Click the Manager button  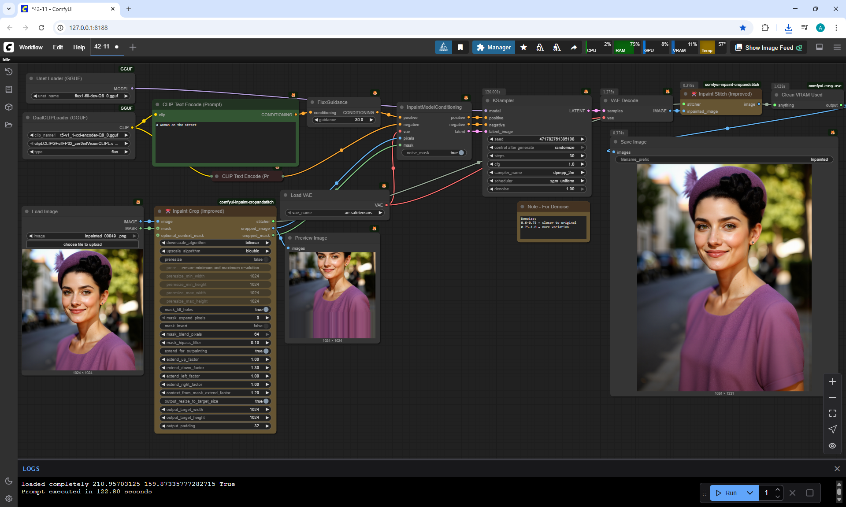click(493, 47)
